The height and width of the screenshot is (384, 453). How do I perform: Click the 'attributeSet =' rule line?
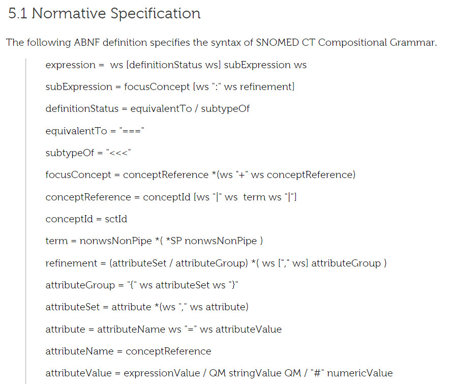147,307
